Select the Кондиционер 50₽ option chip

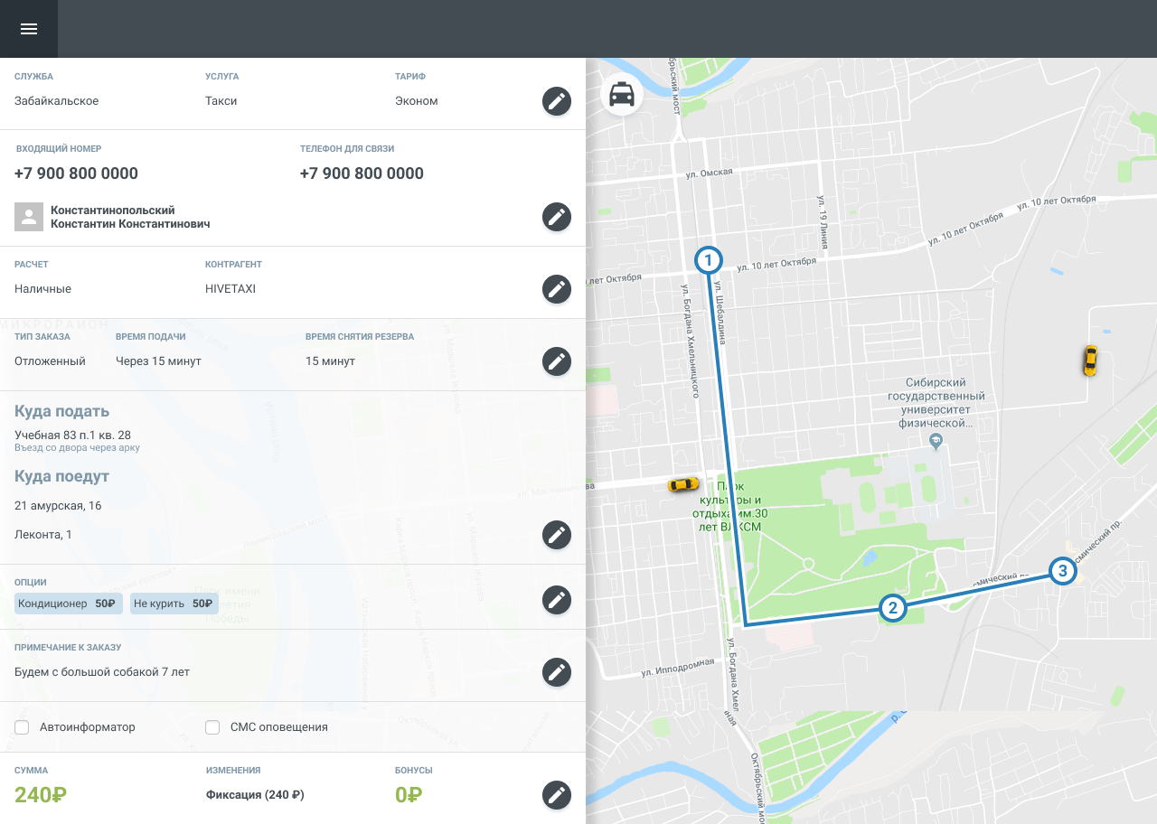pos(68,604)
